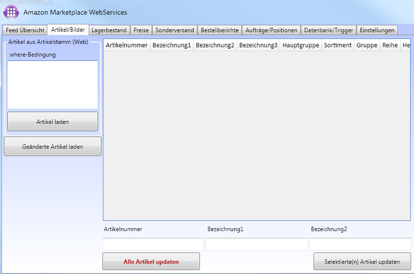Click the Hauptgruppe column header
The image size is (414, 274).
[x=301, y=45]
